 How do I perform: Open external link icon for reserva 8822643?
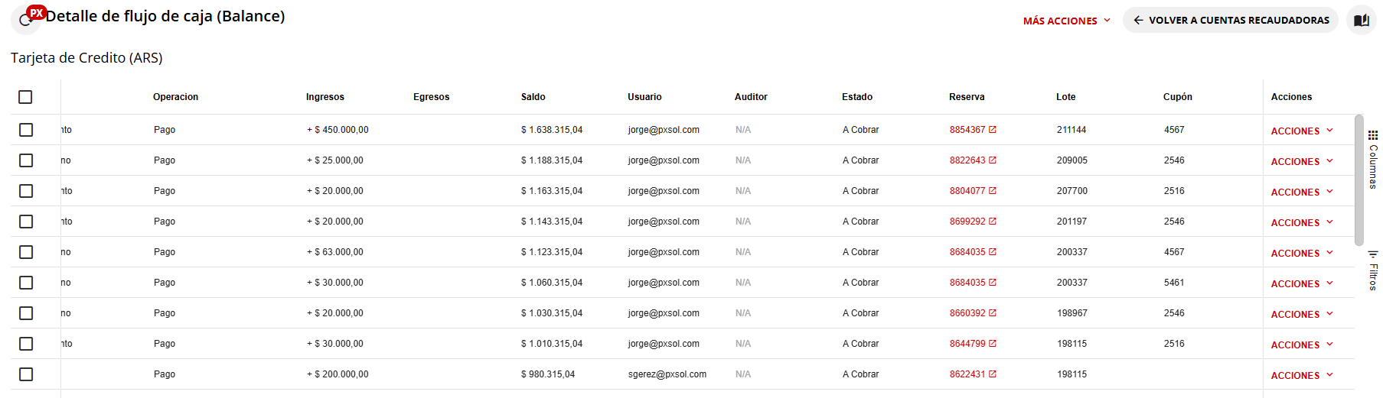click(x=993, y=160)
